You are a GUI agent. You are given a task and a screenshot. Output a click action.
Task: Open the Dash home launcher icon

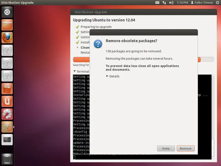point(7,12)
